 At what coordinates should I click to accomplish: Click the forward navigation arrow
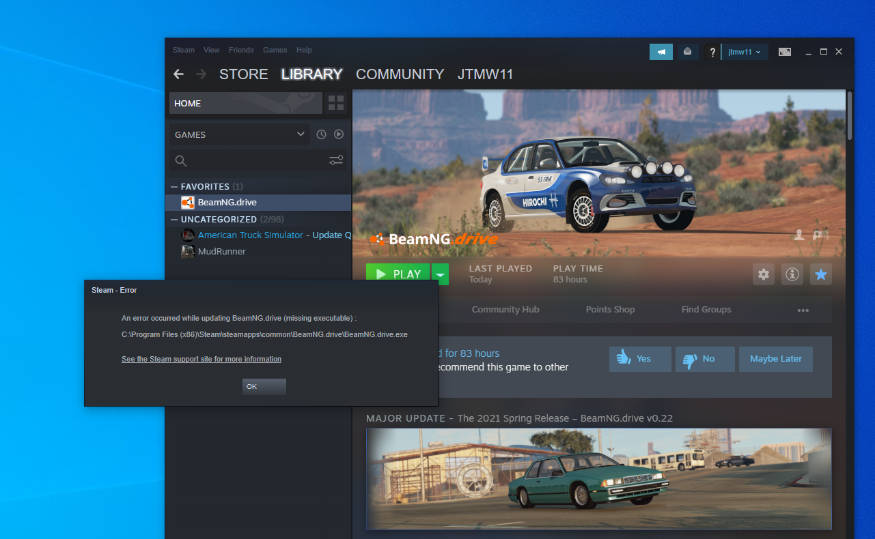tap(201, 74)
